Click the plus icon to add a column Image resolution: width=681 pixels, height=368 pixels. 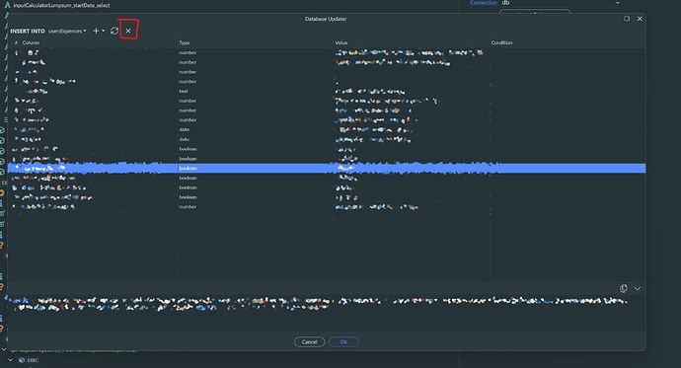(96, 31)
